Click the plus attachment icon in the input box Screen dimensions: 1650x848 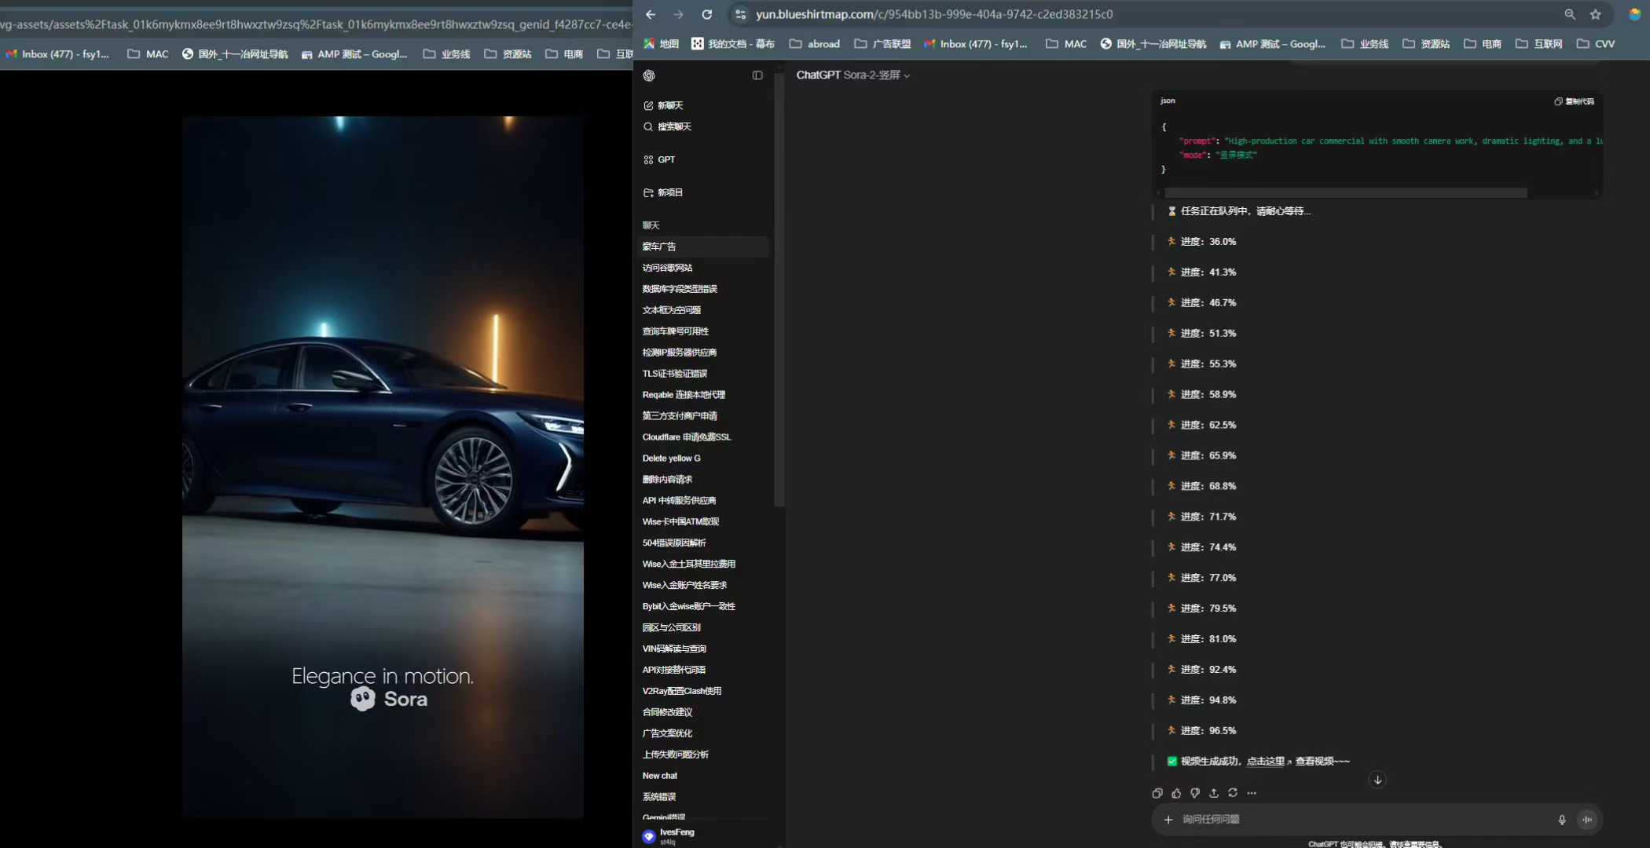point(1168,820)
